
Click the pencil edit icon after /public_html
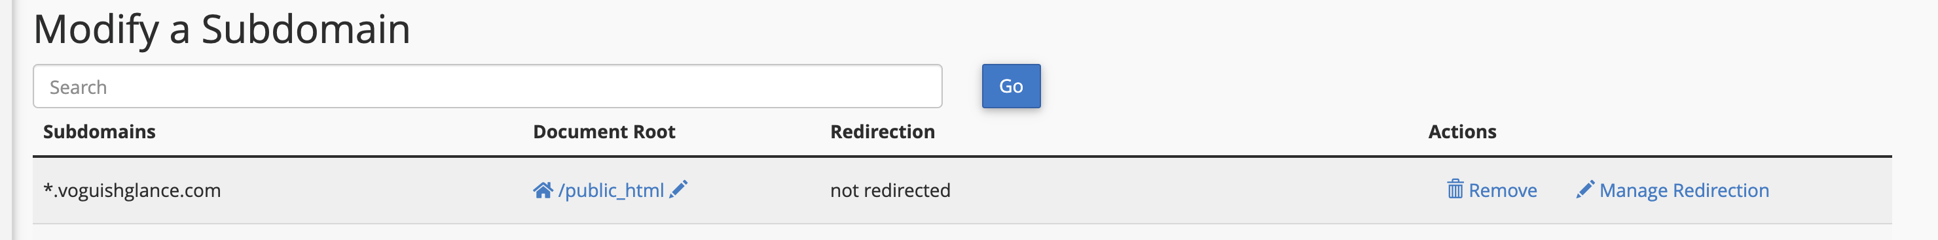[x=678, y=189]
